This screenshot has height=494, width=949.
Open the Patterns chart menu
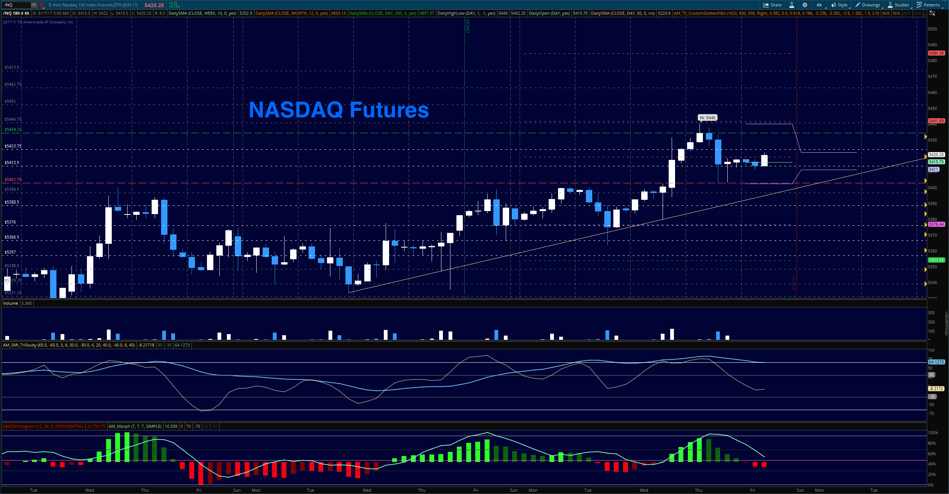coord(929,5)
